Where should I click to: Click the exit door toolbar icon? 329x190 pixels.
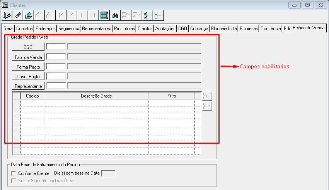pos(7,15)
